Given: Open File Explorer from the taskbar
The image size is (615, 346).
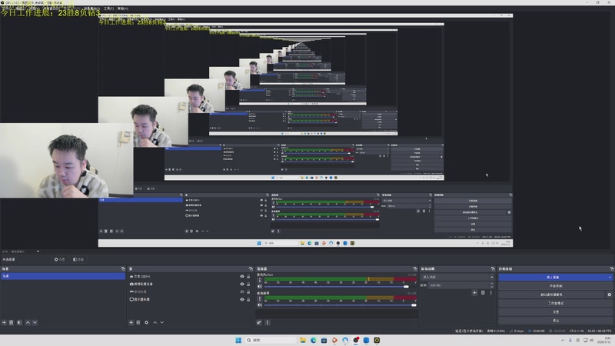Looking at the screenshot, I should [x=303, y=340].
